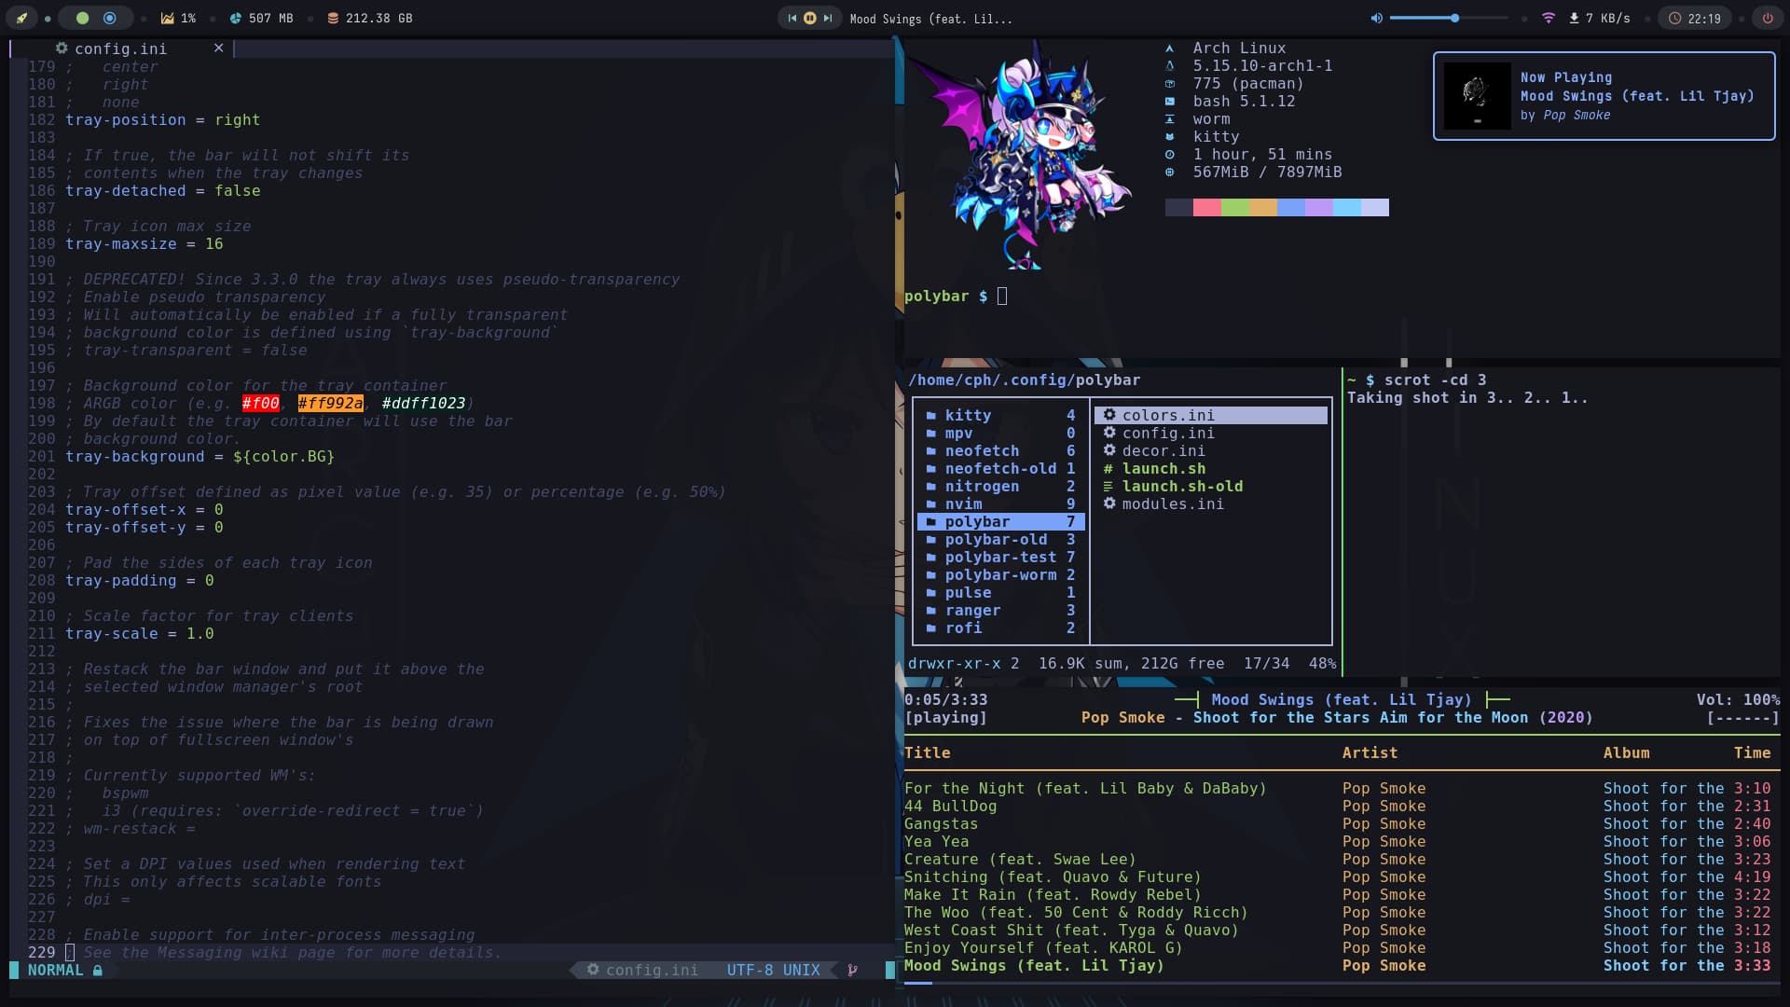Click the package icon beside 775 (pacman)
Viewport: 1790px width, 1007px height.
pos(1169,83)
